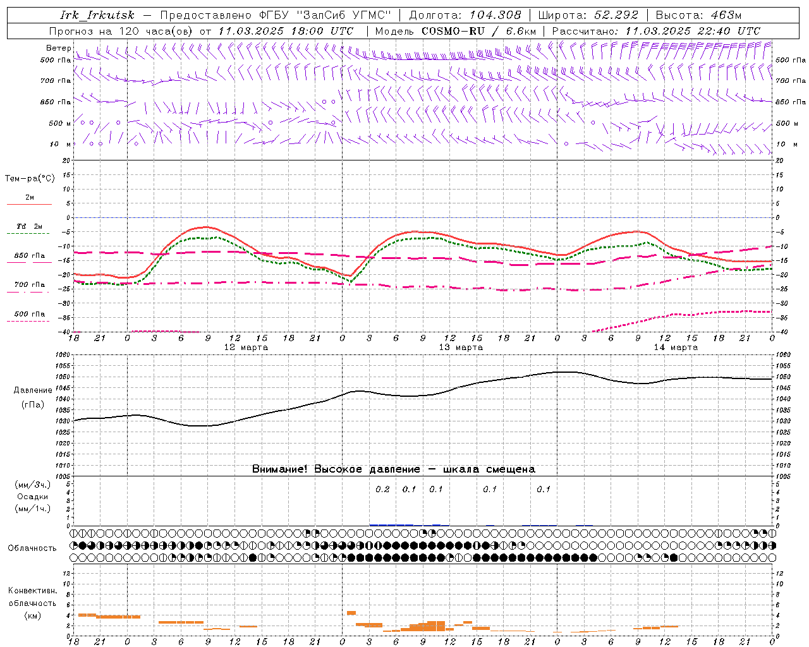Click the Прогноз на 120 часа(ов) text

[121, 31]
